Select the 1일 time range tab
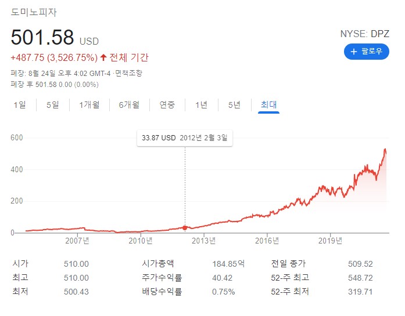The height and width of the screenshot is (316, 405). click(x=20, y=105)
